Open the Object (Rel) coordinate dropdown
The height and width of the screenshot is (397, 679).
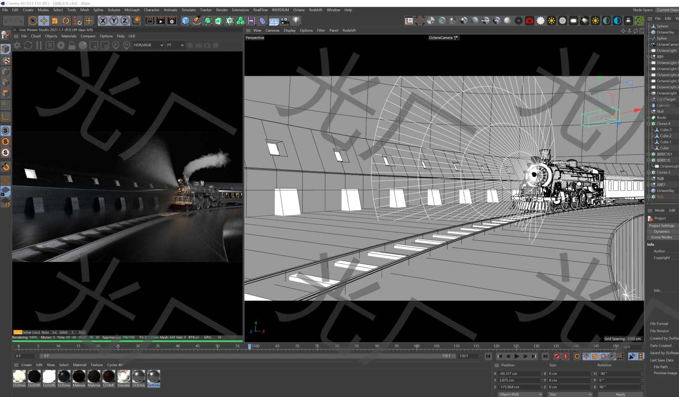pyautogui.click(x=520, y=394)
